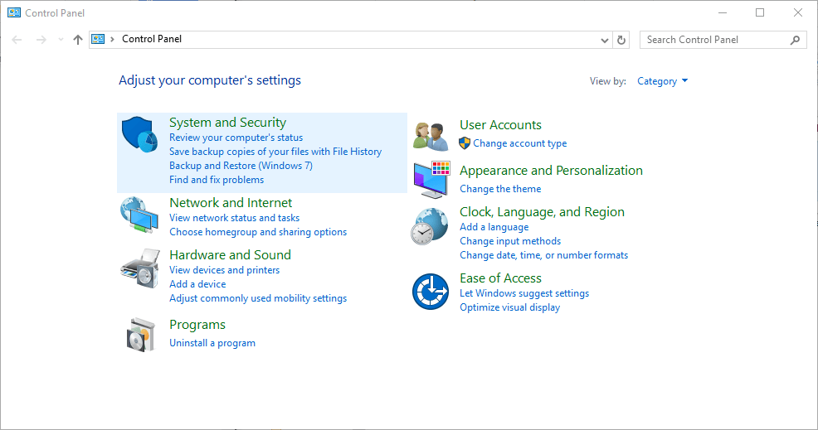Open Change the theme link
The height and width of the screenshot is (430, 818).
coord(500,189)
